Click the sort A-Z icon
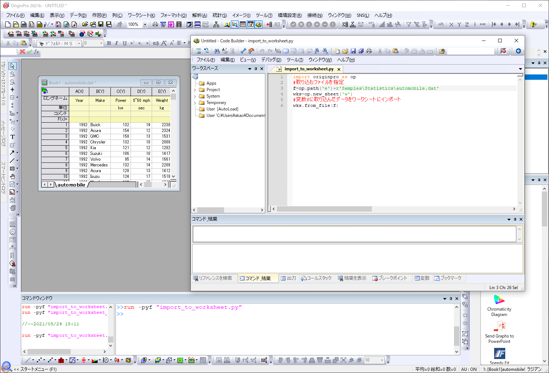 [361, 24]
